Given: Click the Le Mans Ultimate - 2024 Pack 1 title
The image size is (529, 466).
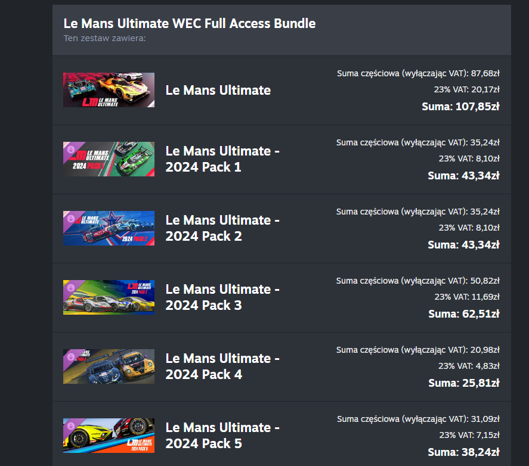Looking at the screenshot, I should tap(222, 159).
